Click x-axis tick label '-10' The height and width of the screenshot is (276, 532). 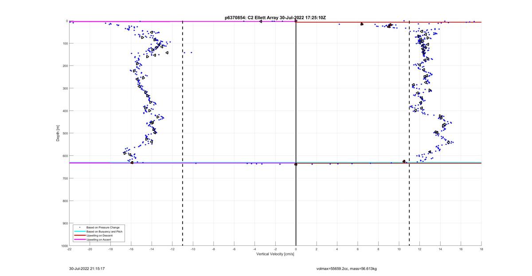pyautogui.click(x=193, y=249)
